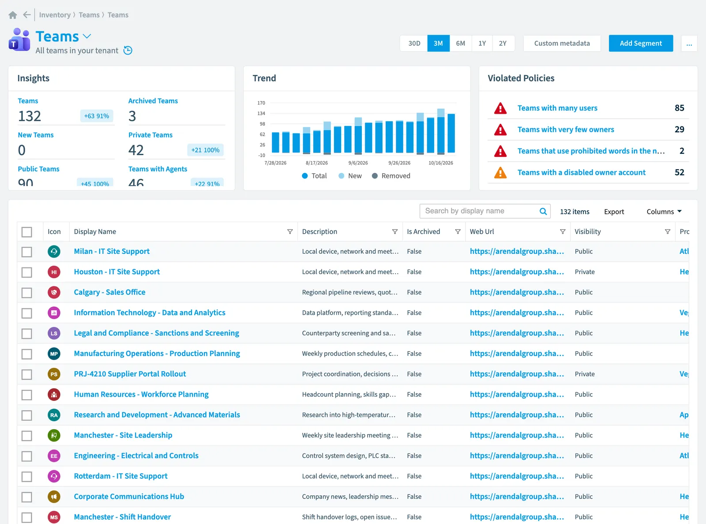Screen dimensions: 706x524
Task: Open Description column filter icon
Action: click(395, 232)
